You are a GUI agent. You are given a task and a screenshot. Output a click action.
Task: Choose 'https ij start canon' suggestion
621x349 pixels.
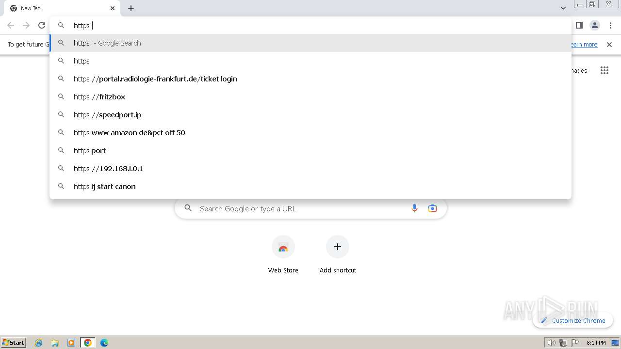(310, 187)
